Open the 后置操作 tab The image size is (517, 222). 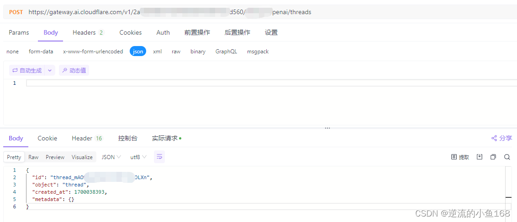point(237,32)
